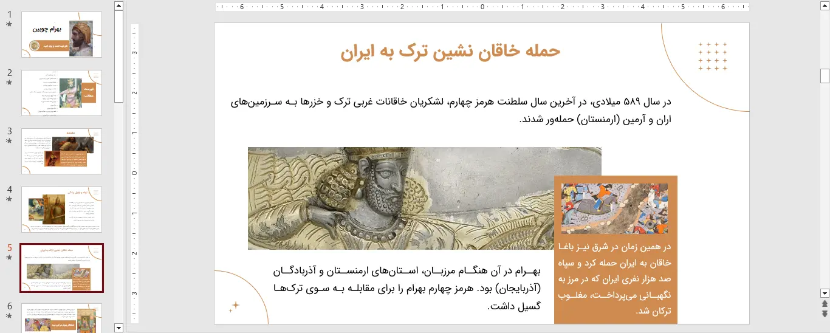
Task: Click the animation star icon beside slide 2
Action: tap(9, 83)
